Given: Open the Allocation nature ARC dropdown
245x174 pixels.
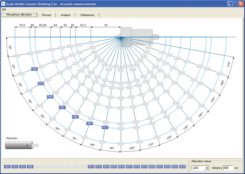Looking at the screenshot, I should click(207, 168).
